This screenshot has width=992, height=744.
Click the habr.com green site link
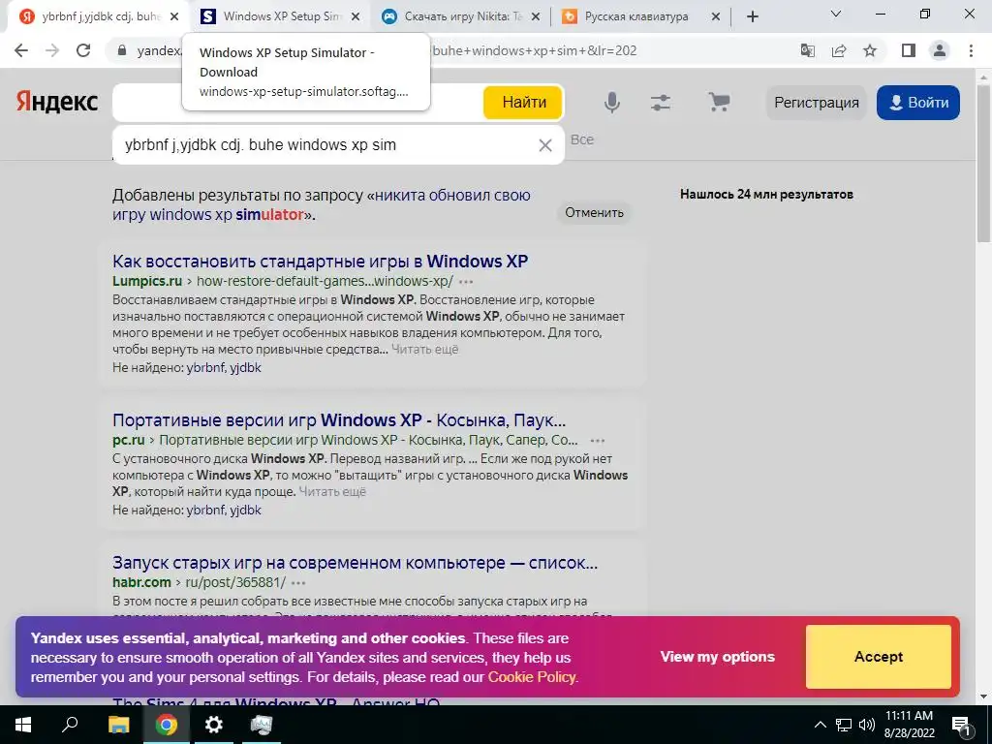click(141, 582)
